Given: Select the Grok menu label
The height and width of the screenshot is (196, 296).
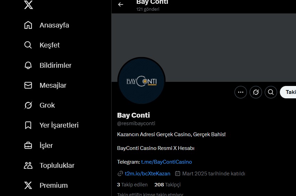Looking at the screenshot, I should [47, 105].
